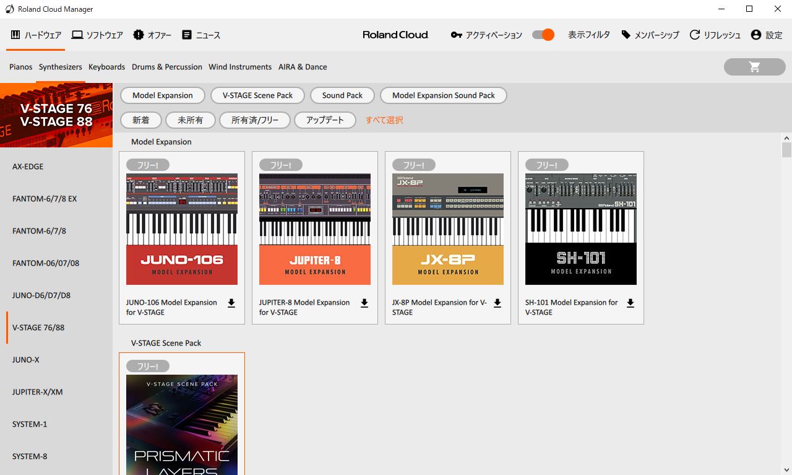Select SYSTEM-8 in the sidebar

(56, 456)
